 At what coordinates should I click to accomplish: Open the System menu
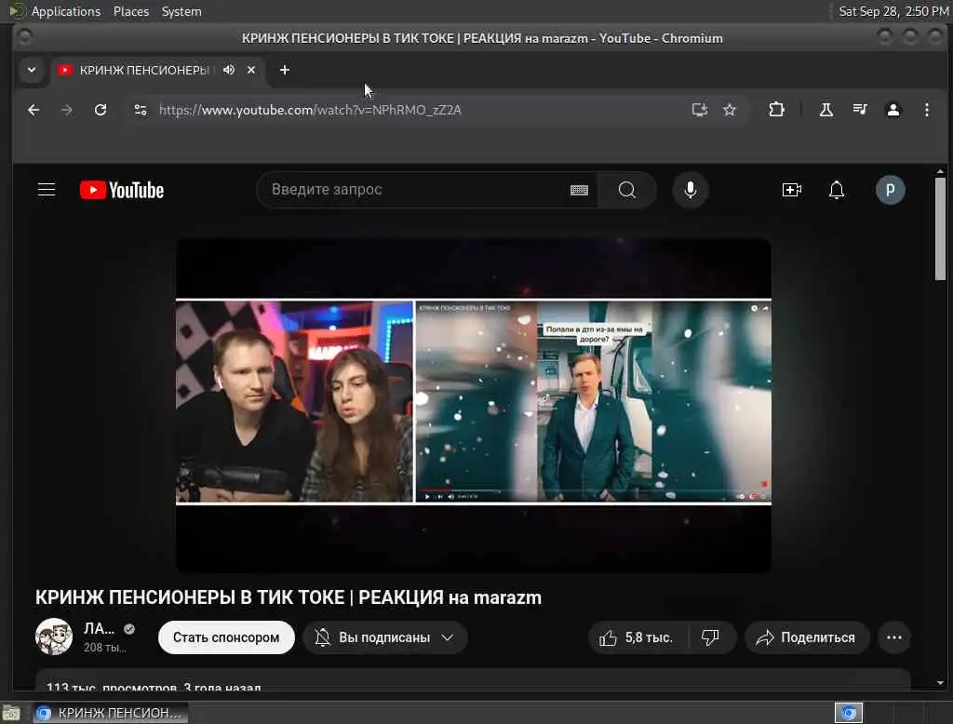pos(181,11)
